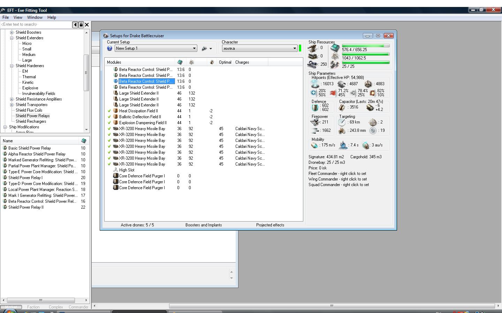The height and width of the screenshot is (313, 502).
Task: Click the missile firepower icon showing 1662
Action: tap(315, 130)
